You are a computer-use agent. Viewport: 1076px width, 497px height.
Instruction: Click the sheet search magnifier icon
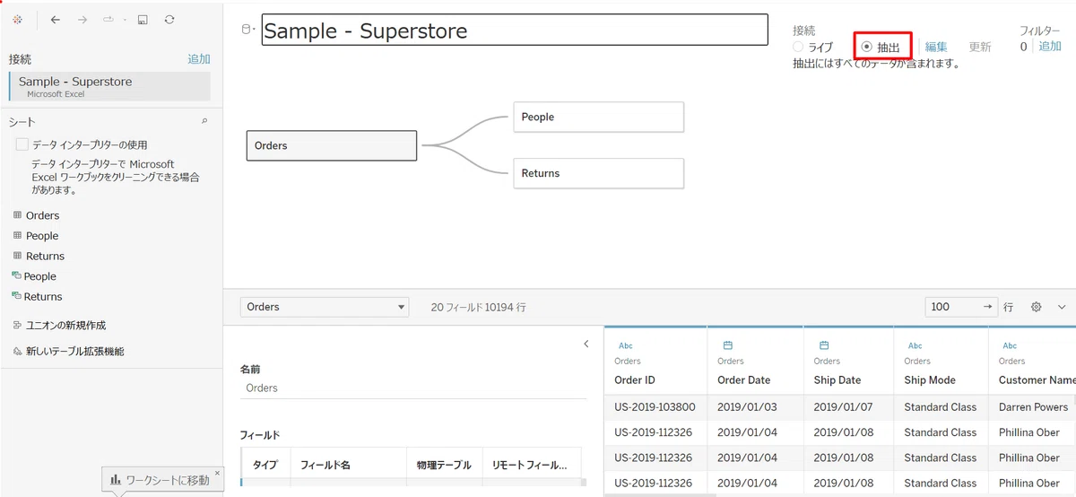coord(204,121)
